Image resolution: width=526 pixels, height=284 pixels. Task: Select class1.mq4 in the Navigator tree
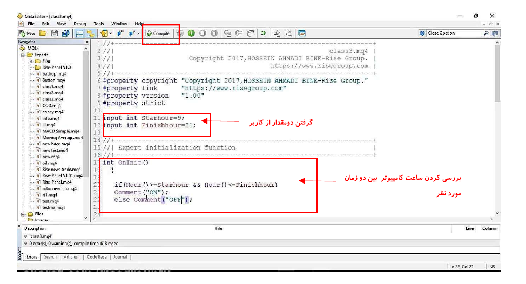[x=52, y=86]
